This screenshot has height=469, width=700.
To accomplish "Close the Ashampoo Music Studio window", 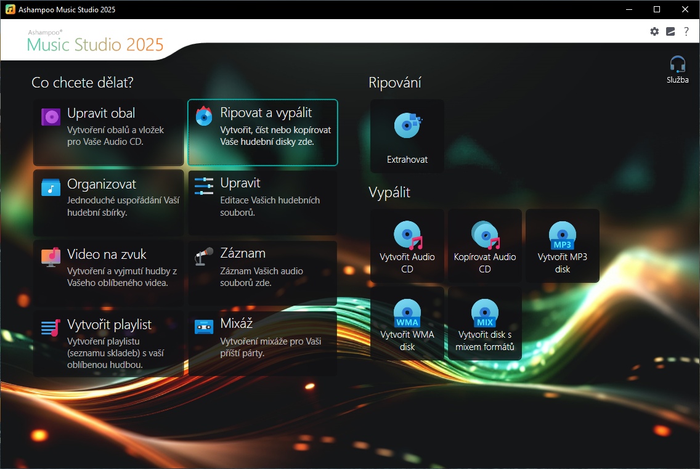I will [685, 9].
